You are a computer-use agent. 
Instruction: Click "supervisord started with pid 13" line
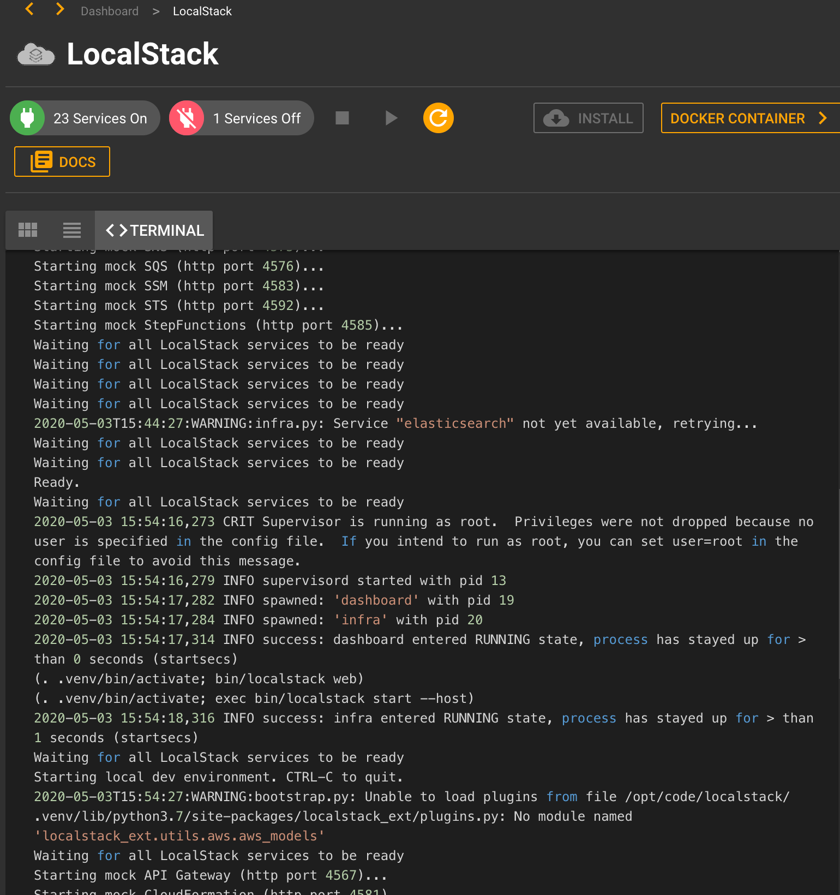click(270, 581)
